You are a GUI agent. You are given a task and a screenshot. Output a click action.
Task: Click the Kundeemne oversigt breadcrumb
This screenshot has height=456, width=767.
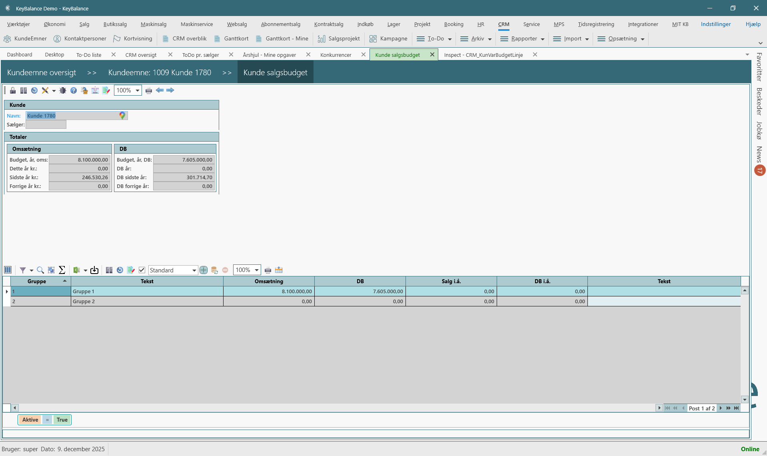tap(42, 72)
